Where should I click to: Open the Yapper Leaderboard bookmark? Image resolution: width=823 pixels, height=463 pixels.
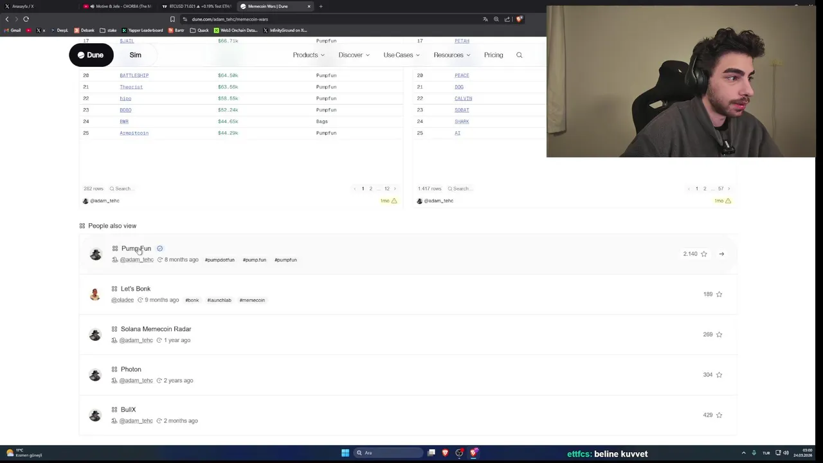pos(142,30)
